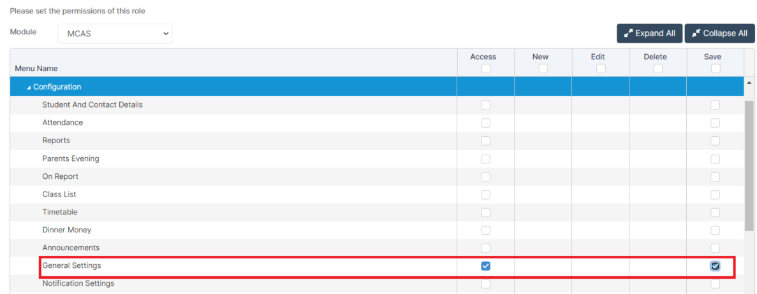Enable Save for Notification Settings
Image resolution: width=757 pixels, height=294 pixels.
[x=716, y=284]
